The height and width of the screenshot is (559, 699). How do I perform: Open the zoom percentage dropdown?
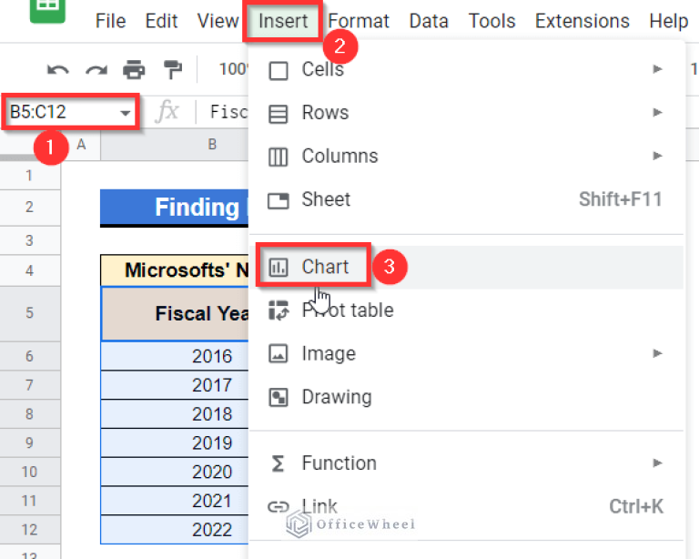tap(233, 69)
